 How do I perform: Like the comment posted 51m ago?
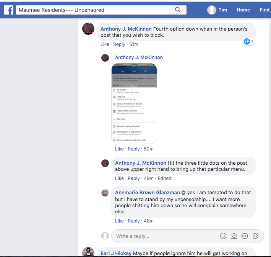[x=105, y=44]
